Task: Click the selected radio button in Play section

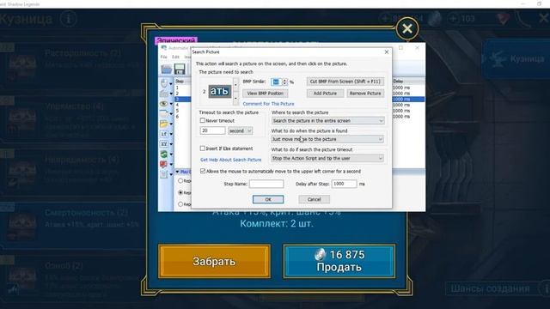Action: (180, 192)
